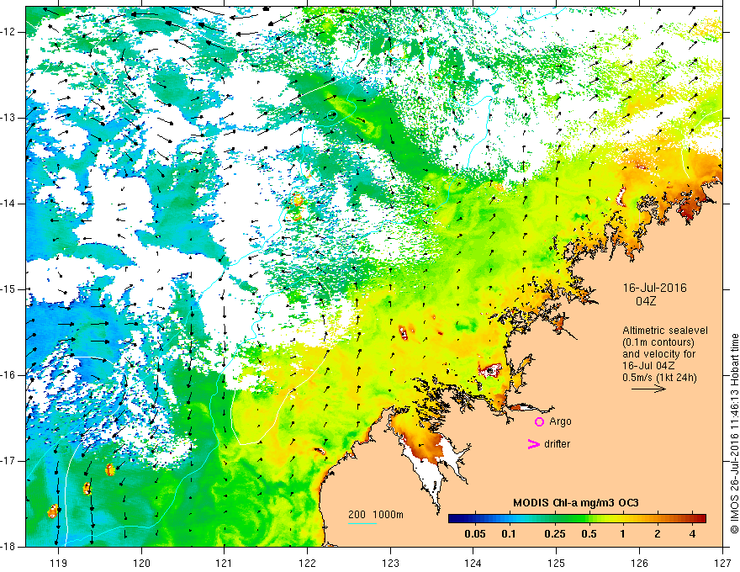Click the colorbar value '4'
Viewport: 740px width, 572px height.
tap(692, 534)
